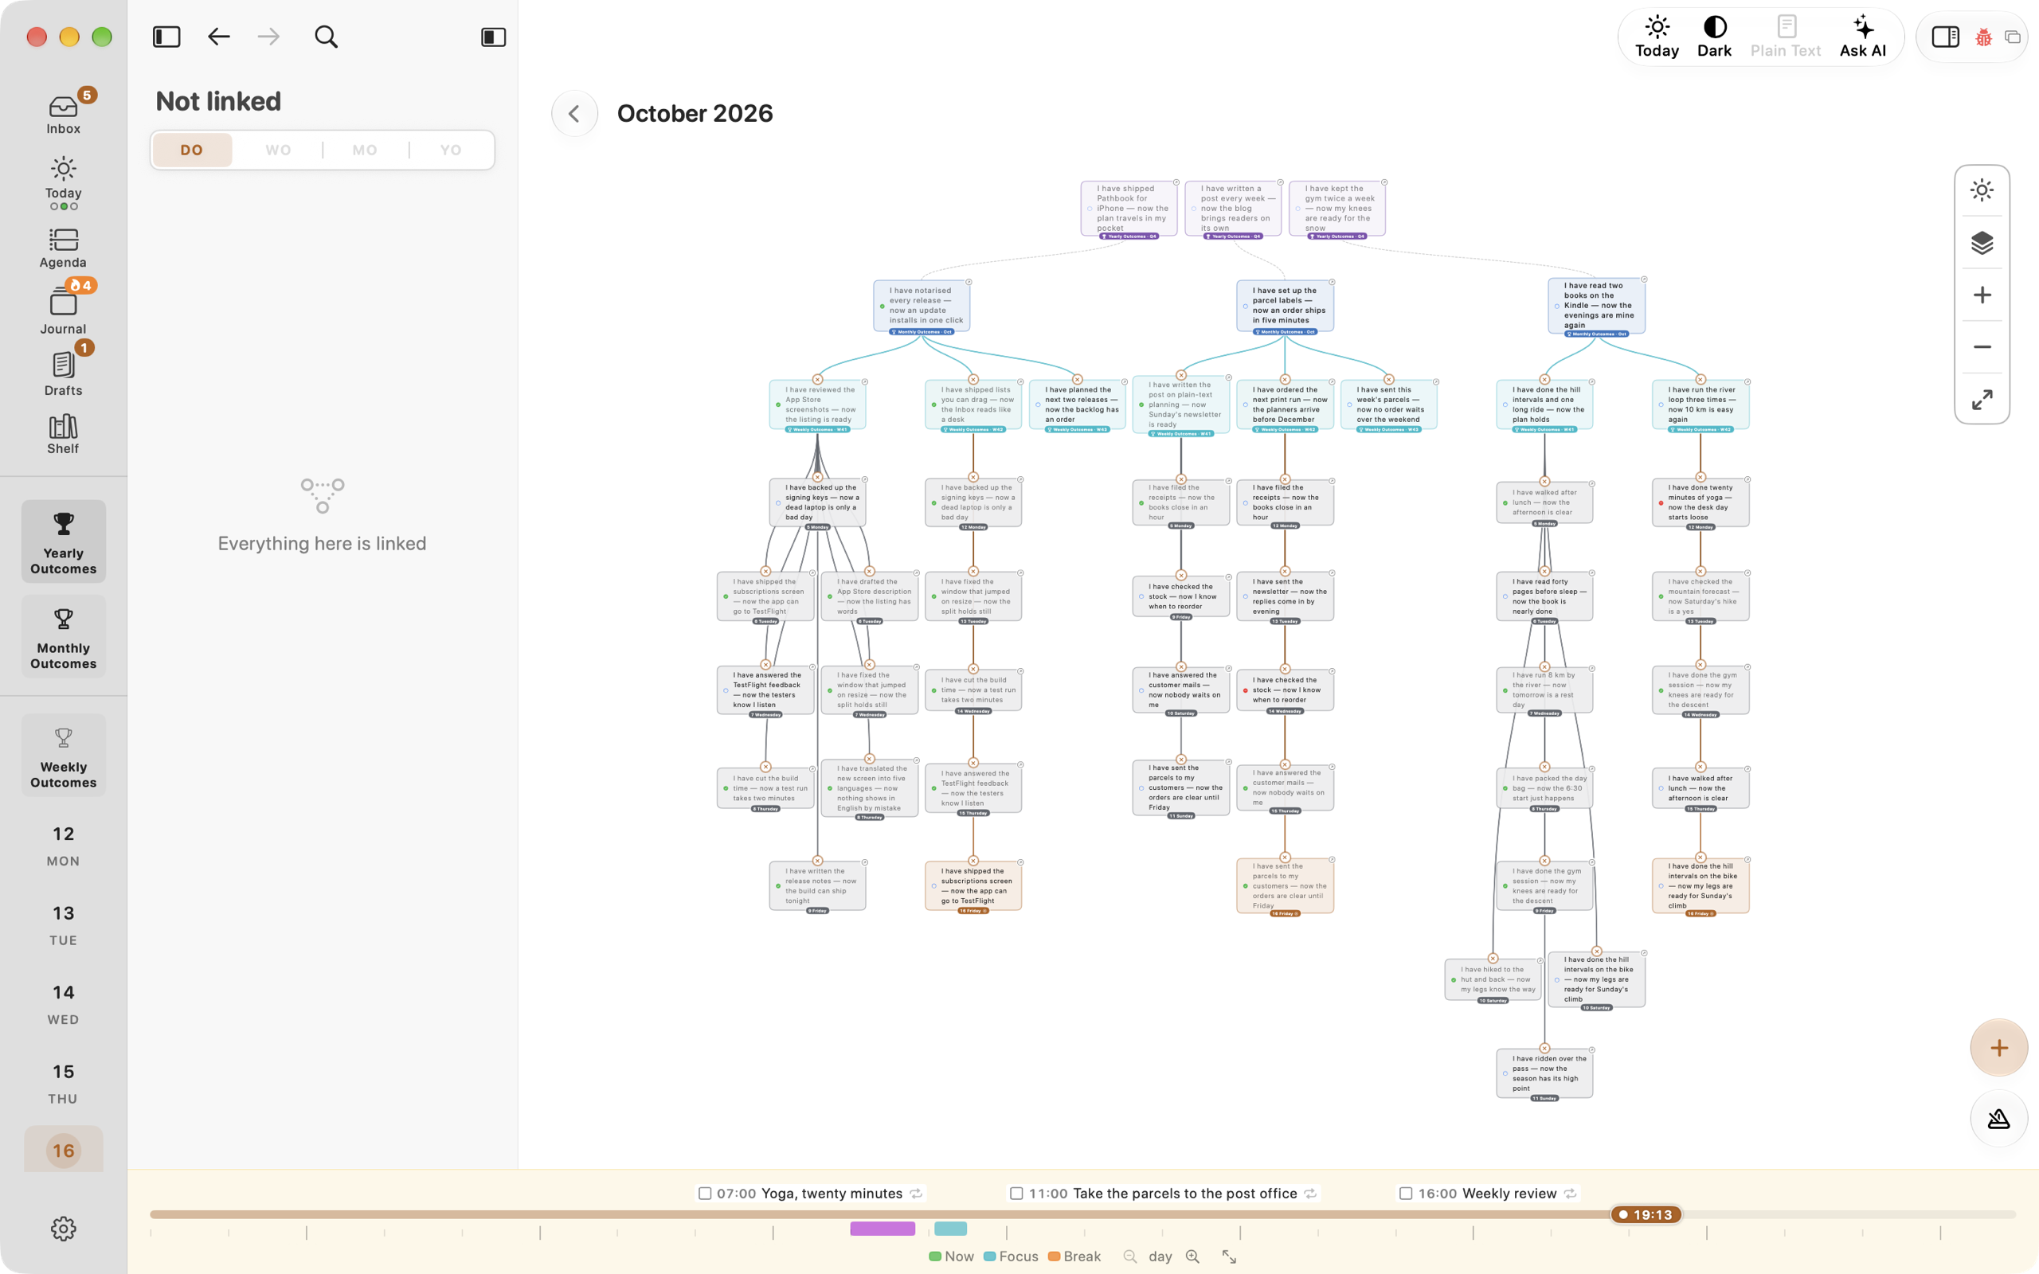This screenshot has width=2039, height=1274.
Task: Click the purple block on timeline
Action: [x=883, y=1229]
